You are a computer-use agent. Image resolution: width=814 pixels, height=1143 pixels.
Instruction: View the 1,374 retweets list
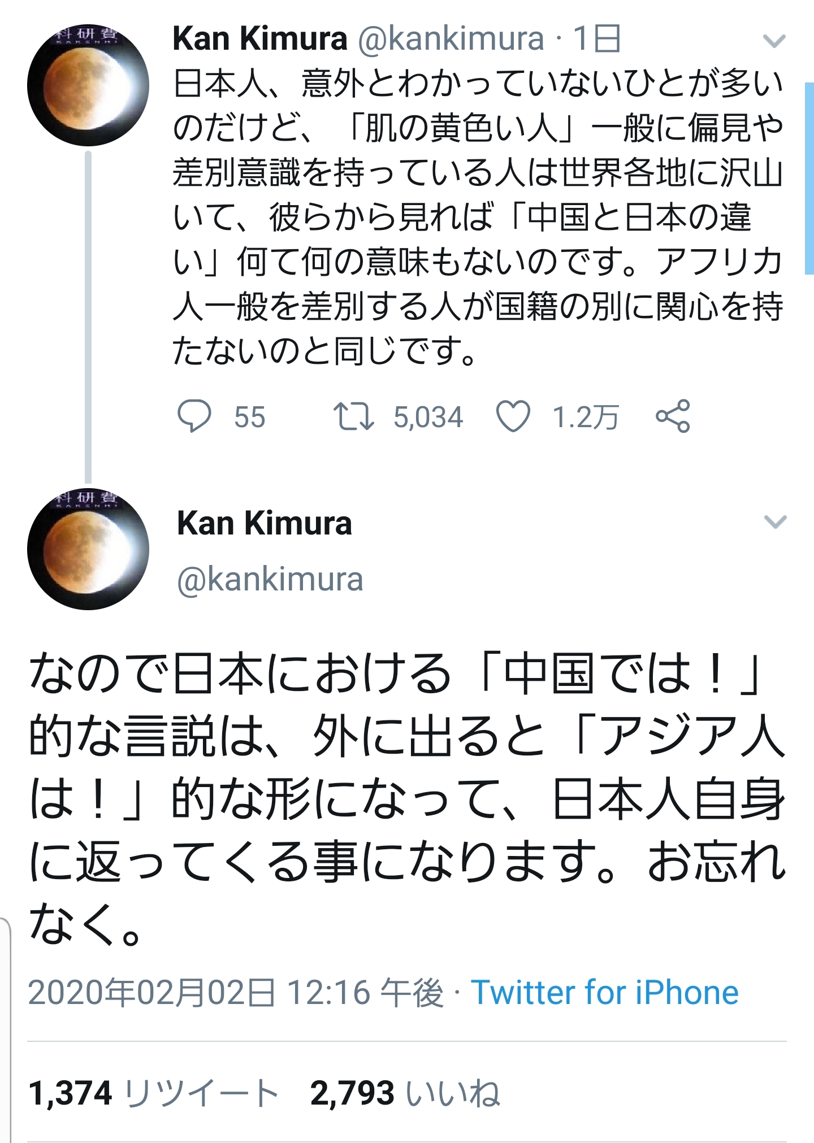154,1093
